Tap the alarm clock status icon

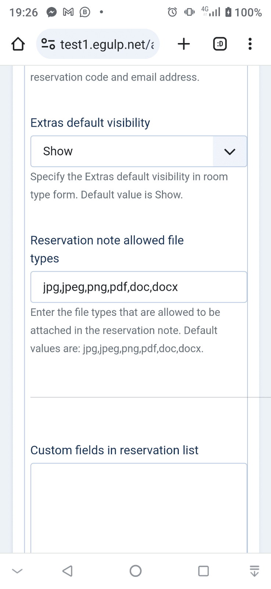172,13
